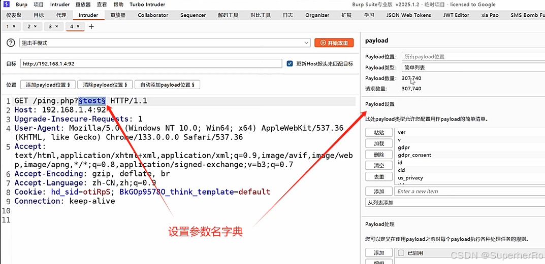Toggle 更新Host报头来匹配目标 checkbox

290,63
